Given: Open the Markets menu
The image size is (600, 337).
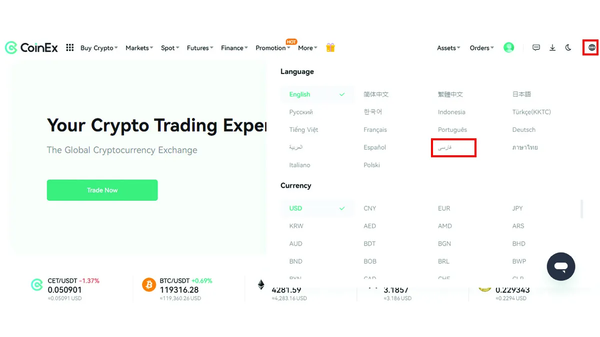Looking at the screenshot, I should (139, 48).
